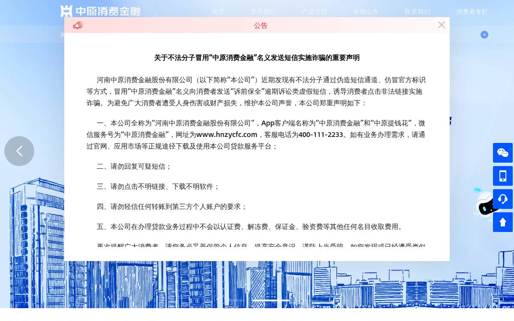The width and height of the screenshot is (514, 321).
Task: Click the line 三、请勿点击不明链接
Action: click(x=158, y=187)
